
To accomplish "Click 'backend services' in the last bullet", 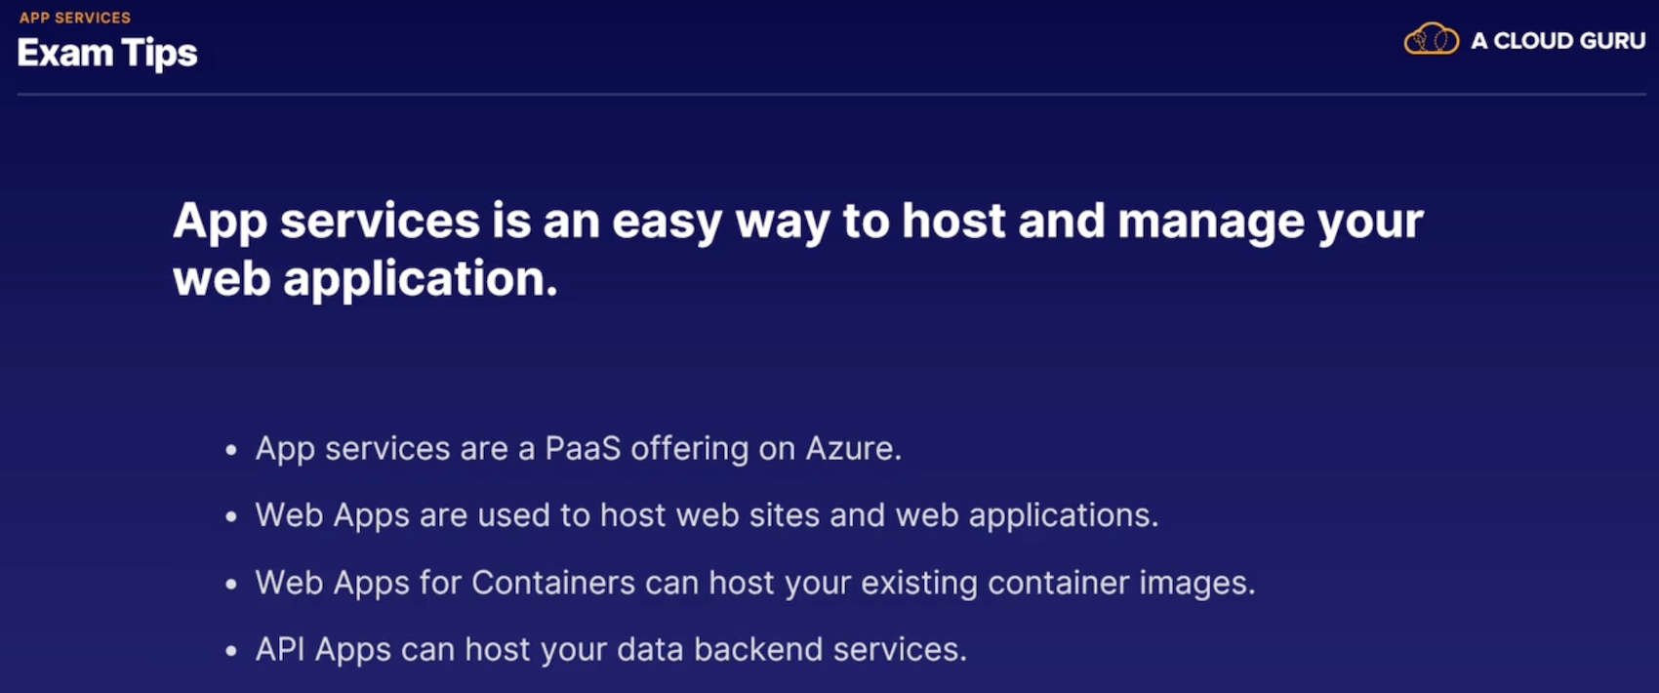I will [x=830, y=650].
